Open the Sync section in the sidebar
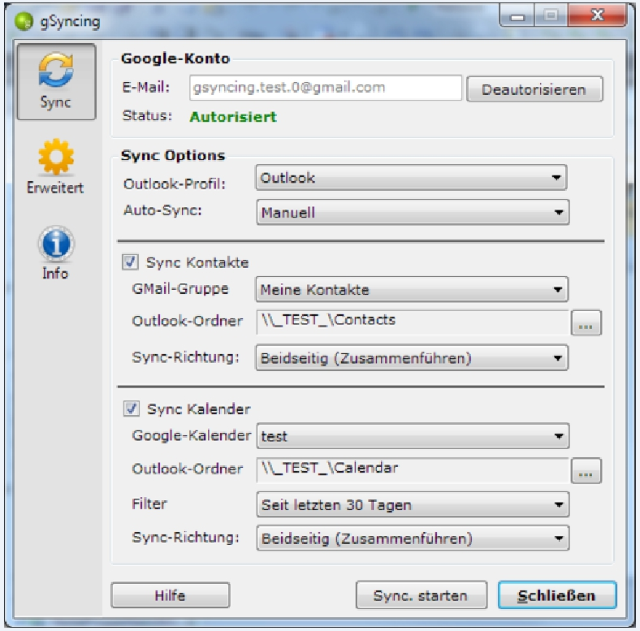Screen dimensions: 640x631 [56, 82]
